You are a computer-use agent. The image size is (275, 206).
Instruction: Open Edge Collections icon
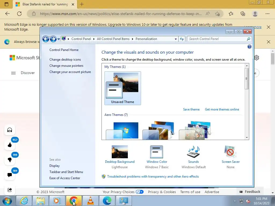coord(243,14)
